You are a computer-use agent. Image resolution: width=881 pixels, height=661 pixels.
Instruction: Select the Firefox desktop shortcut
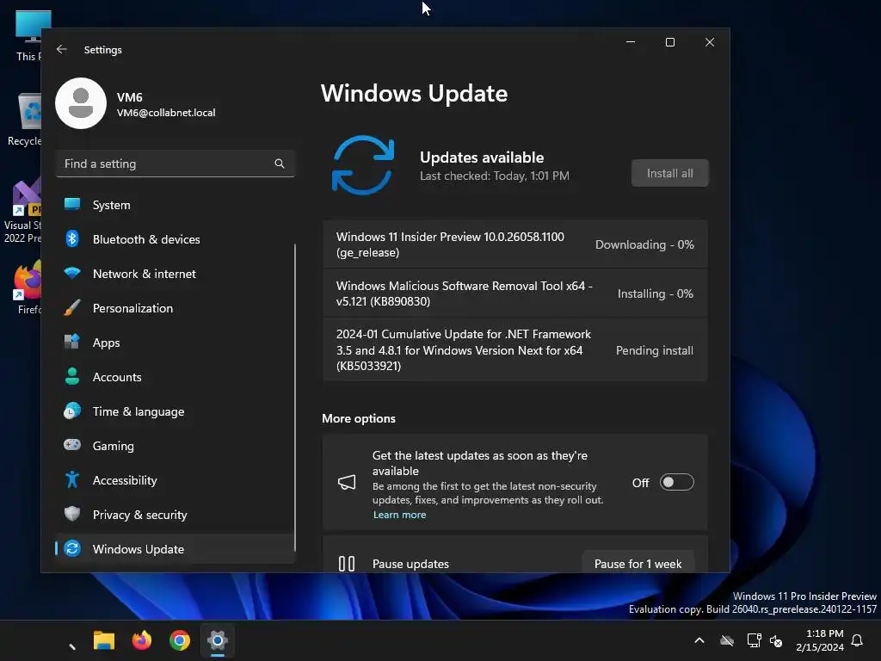(x=28, y=287)
